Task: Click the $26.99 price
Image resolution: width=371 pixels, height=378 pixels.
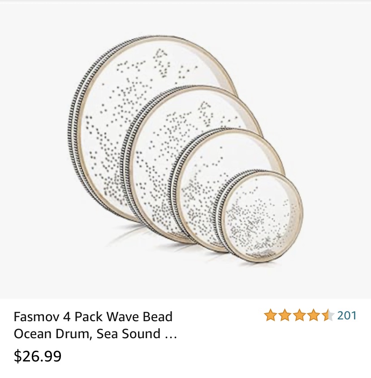Action: point(38,356)
